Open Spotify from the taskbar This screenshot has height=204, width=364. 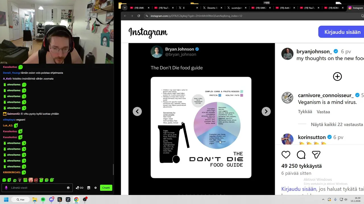pos(43,199)
